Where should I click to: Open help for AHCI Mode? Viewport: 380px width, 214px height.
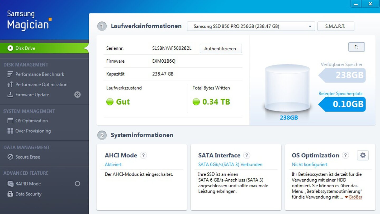(143, 155)
